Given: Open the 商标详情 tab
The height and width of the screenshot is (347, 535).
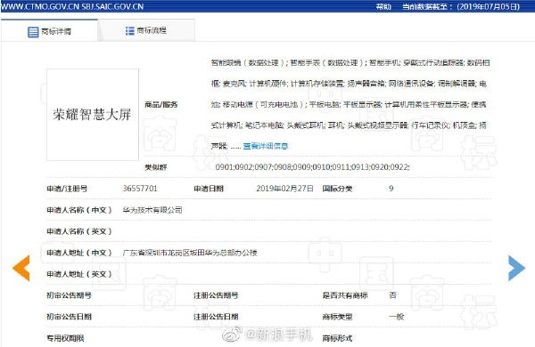Looking at the screenshot, I should [x=49, y=31].
